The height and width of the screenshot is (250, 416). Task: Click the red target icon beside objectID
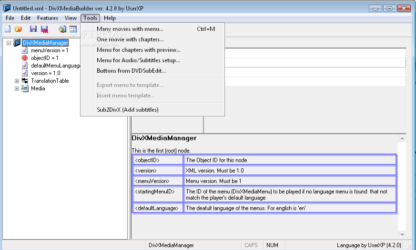click(x=25, y=58)
